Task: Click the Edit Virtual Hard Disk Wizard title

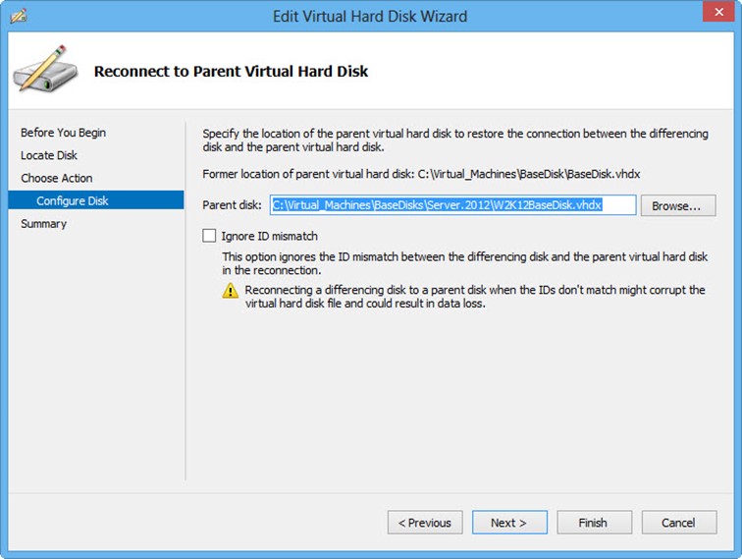Action: pos(370,17)
